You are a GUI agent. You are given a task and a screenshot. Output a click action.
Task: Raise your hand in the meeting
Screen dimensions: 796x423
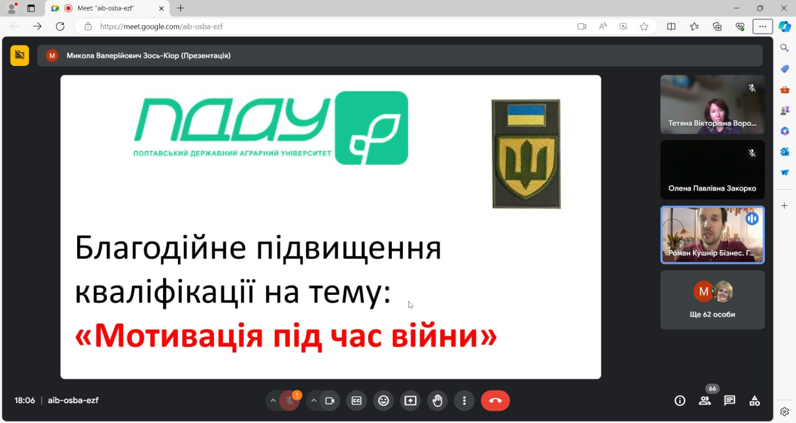(437, 401)
